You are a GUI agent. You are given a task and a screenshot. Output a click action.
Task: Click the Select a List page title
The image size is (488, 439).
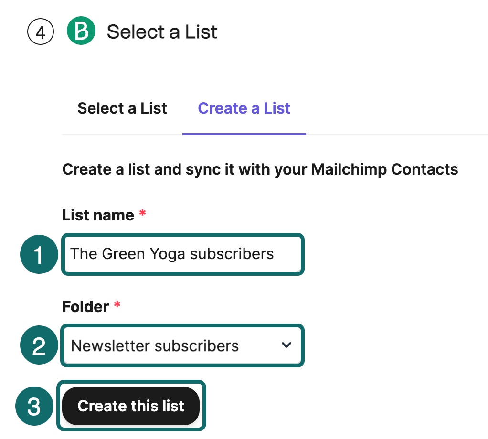(162, 31)
